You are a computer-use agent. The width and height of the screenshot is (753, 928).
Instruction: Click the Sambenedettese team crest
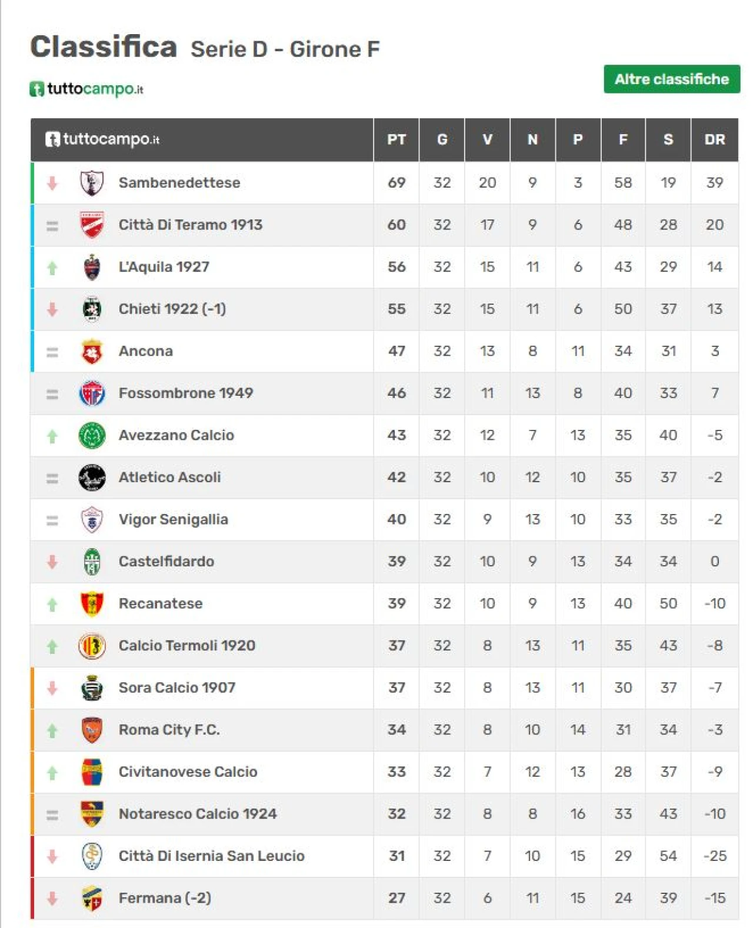click(x=92, y=183)
